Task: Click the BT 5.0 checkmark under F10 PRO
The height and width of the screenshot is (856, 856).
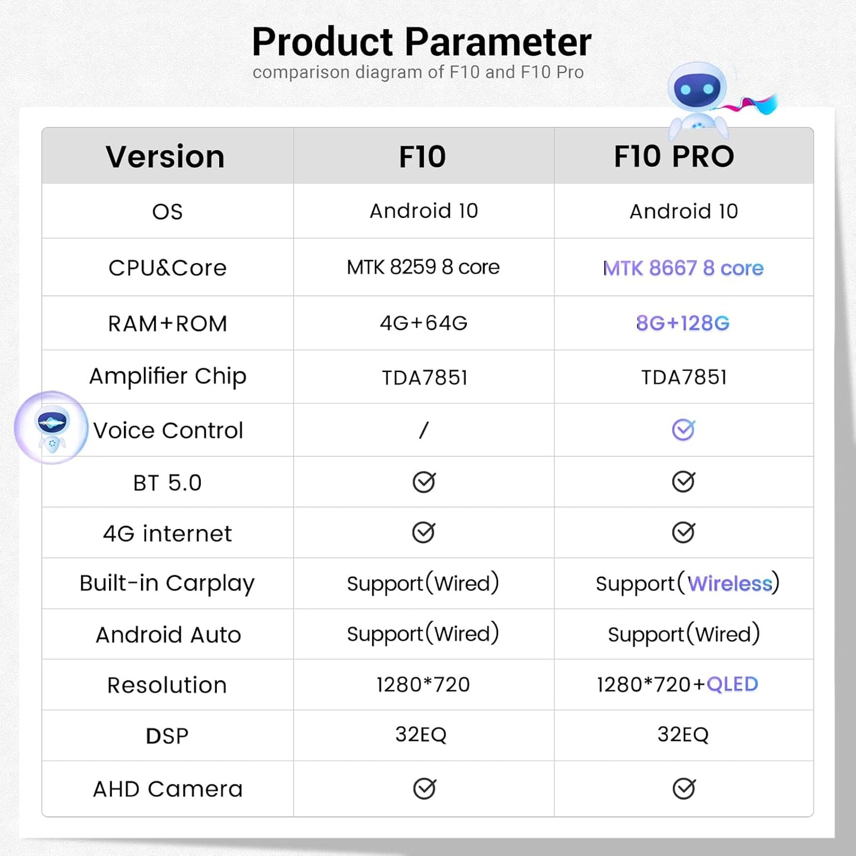Action: [683, 482]
